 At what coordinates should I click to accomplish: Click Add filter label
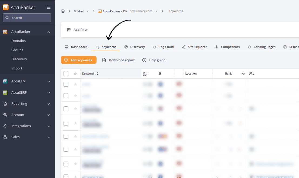click(81, 30)
